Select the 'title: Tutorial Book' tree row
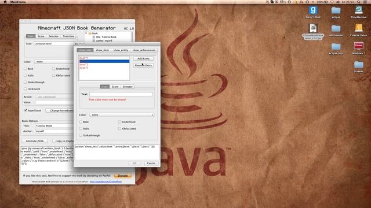The width and height of the screenshot is (371, 208). pos(106,37)
